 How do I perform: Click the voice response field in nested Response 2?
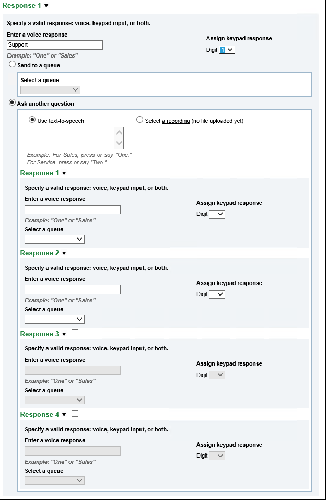click(x=72, y=290)
